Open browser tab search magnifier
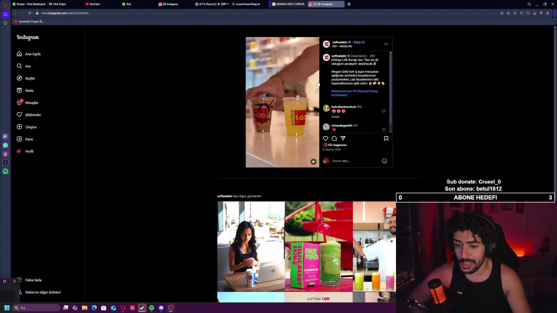The height and width of the screenshot is (313, 557). click(529, 4)
